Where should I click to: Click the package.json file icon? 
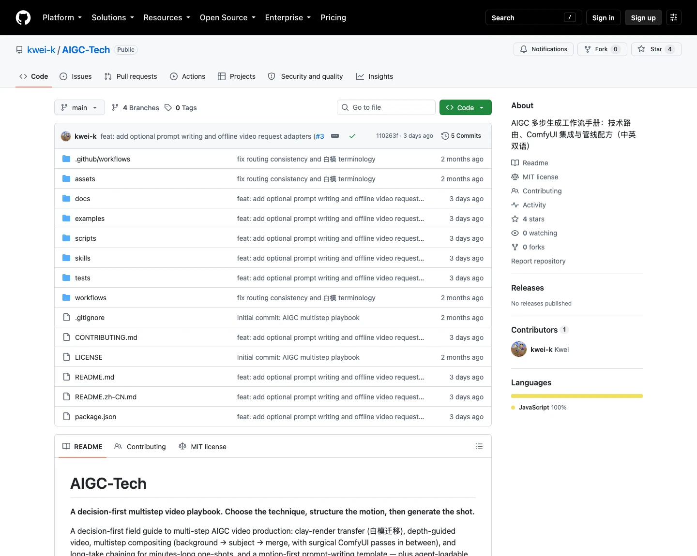(66, 416)
